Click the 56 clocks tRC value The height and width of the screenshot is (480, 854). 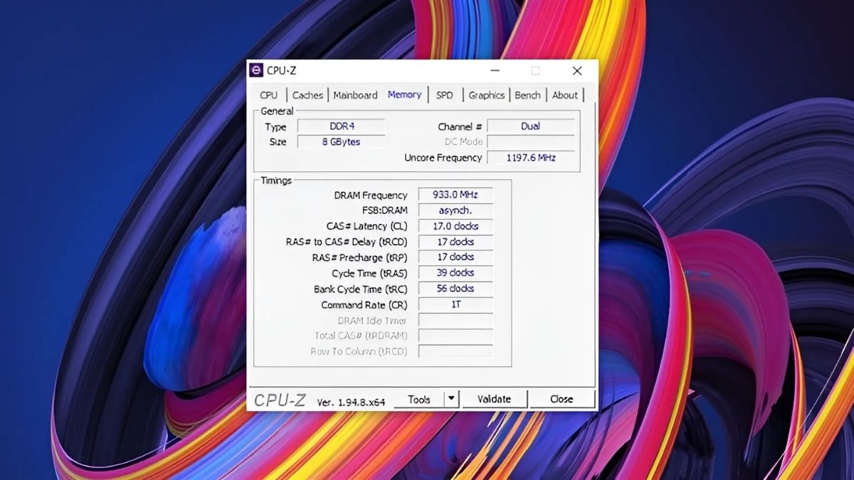[455, 289]
